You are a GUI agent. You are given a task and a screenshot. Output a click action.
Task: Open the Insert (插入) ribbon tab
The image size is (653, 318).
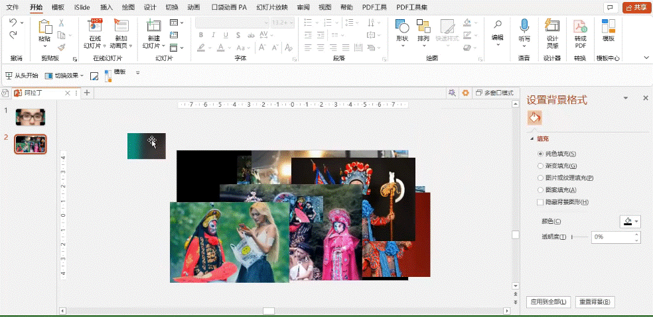pos(106,7)
